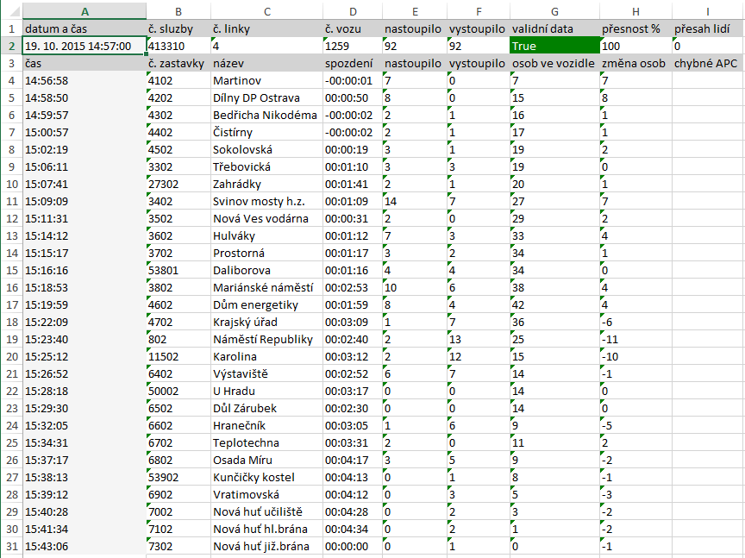
Task: Click stop name Mariánské náměstí
Action: click(267, 287)
